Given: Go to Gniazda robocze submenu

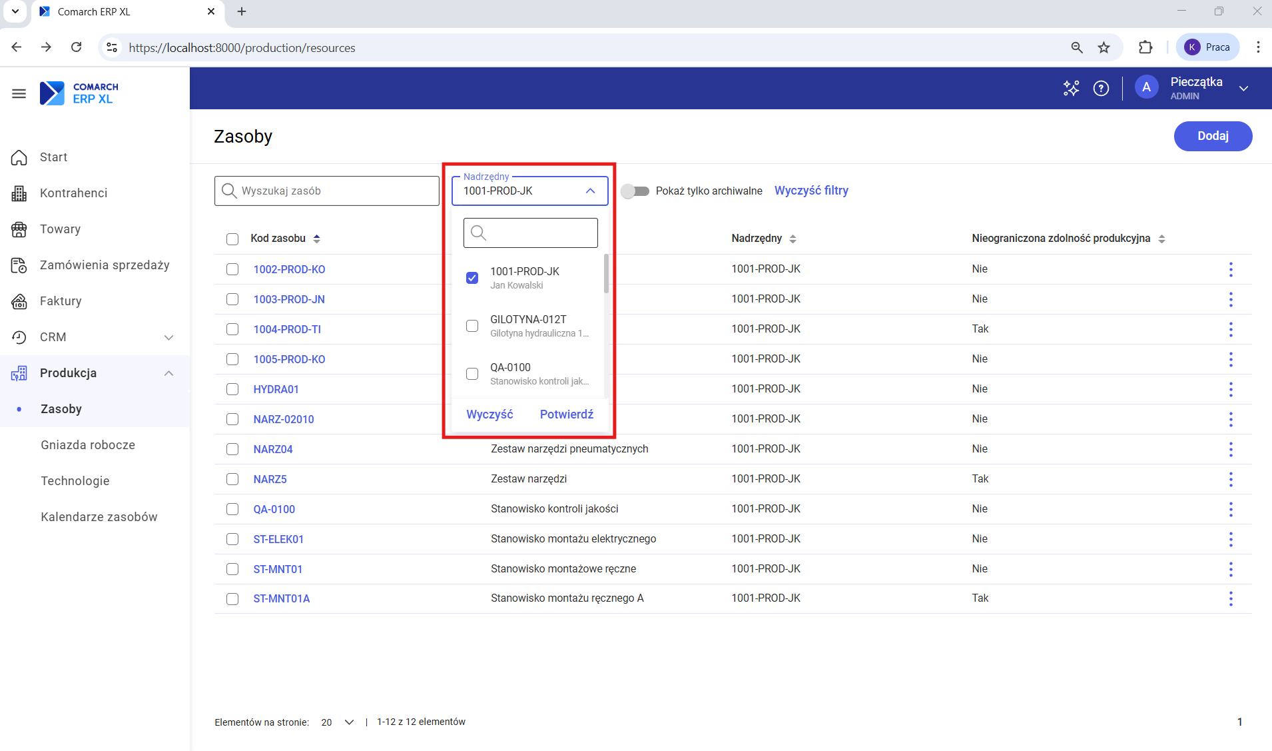Looking at the screenshot, I should [88, 445].
